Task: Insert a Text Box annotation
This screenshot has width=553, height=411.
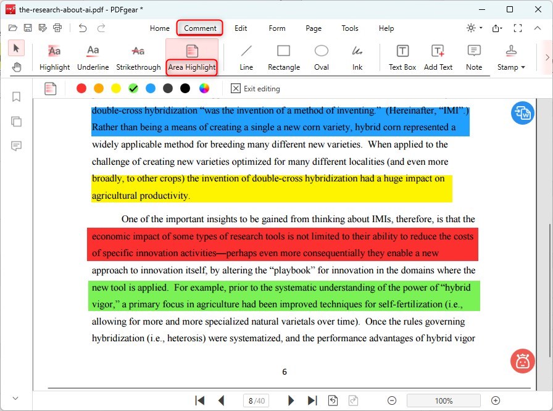Action: point(402,57)
